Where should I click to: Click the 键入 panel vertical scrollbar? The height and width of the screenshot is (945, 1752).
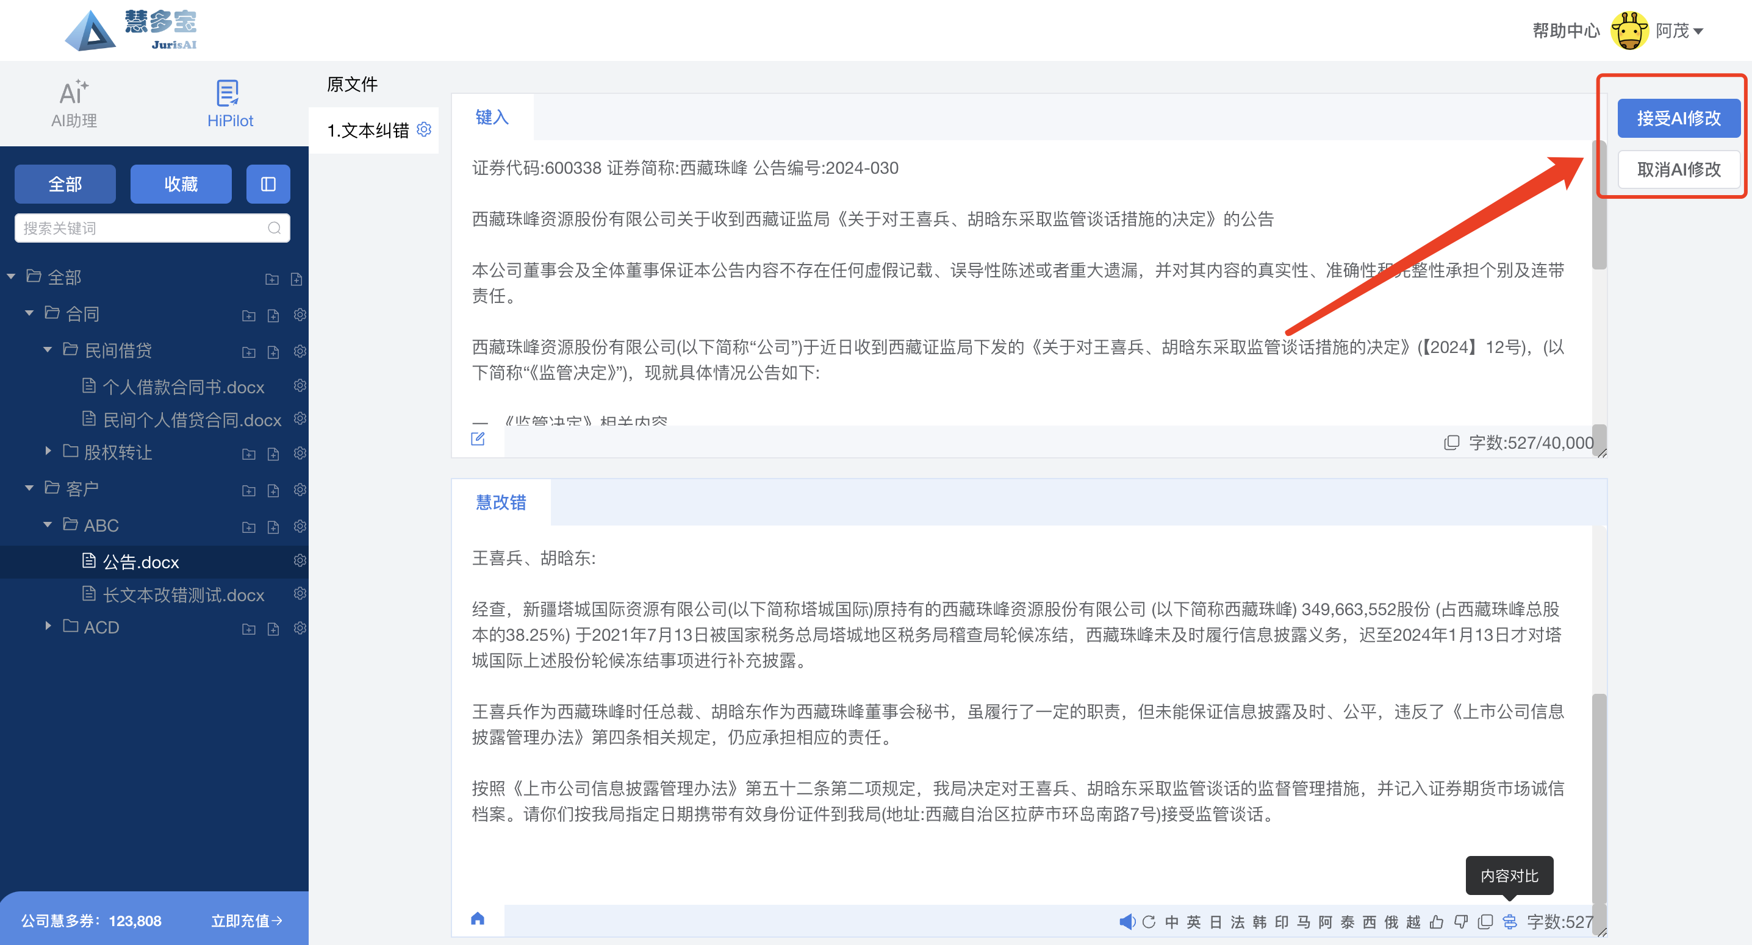(1599, 205)
